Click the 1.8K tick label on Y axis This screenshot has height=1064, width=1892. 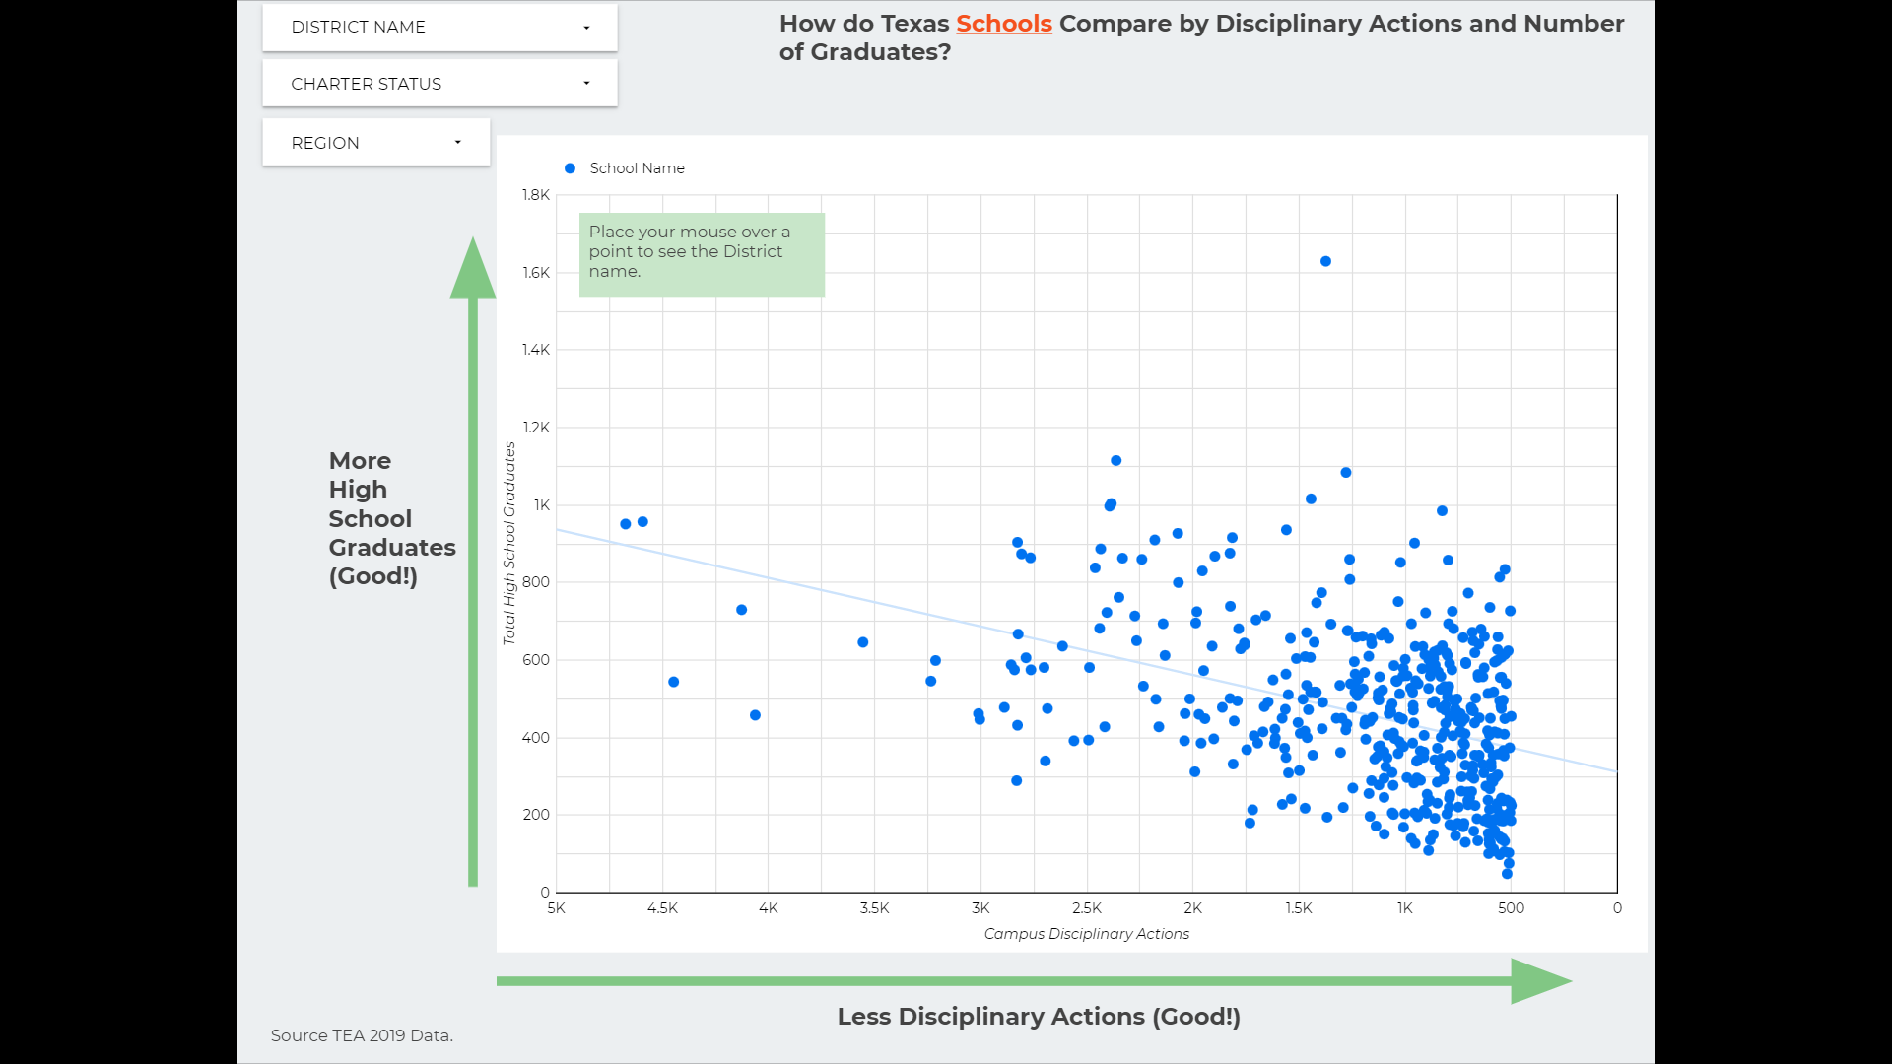[x=536, y=195]
